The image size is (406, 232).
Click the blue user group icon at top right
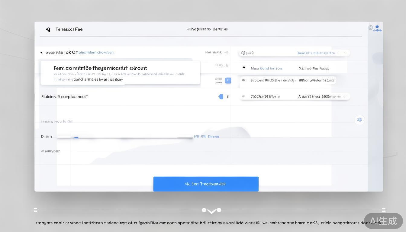[x=377, y=28]
